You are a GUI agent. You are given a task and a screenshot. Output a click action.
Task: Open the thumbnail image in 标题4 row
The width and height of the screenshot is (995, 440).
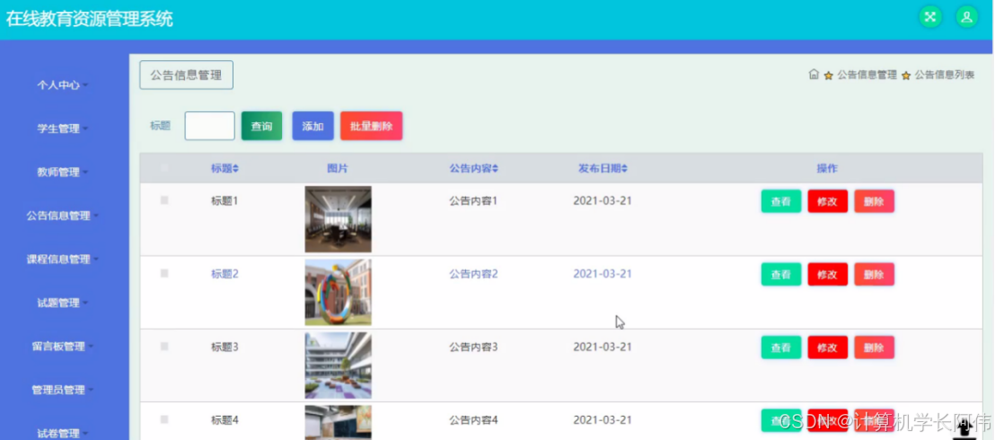[338, 422]
